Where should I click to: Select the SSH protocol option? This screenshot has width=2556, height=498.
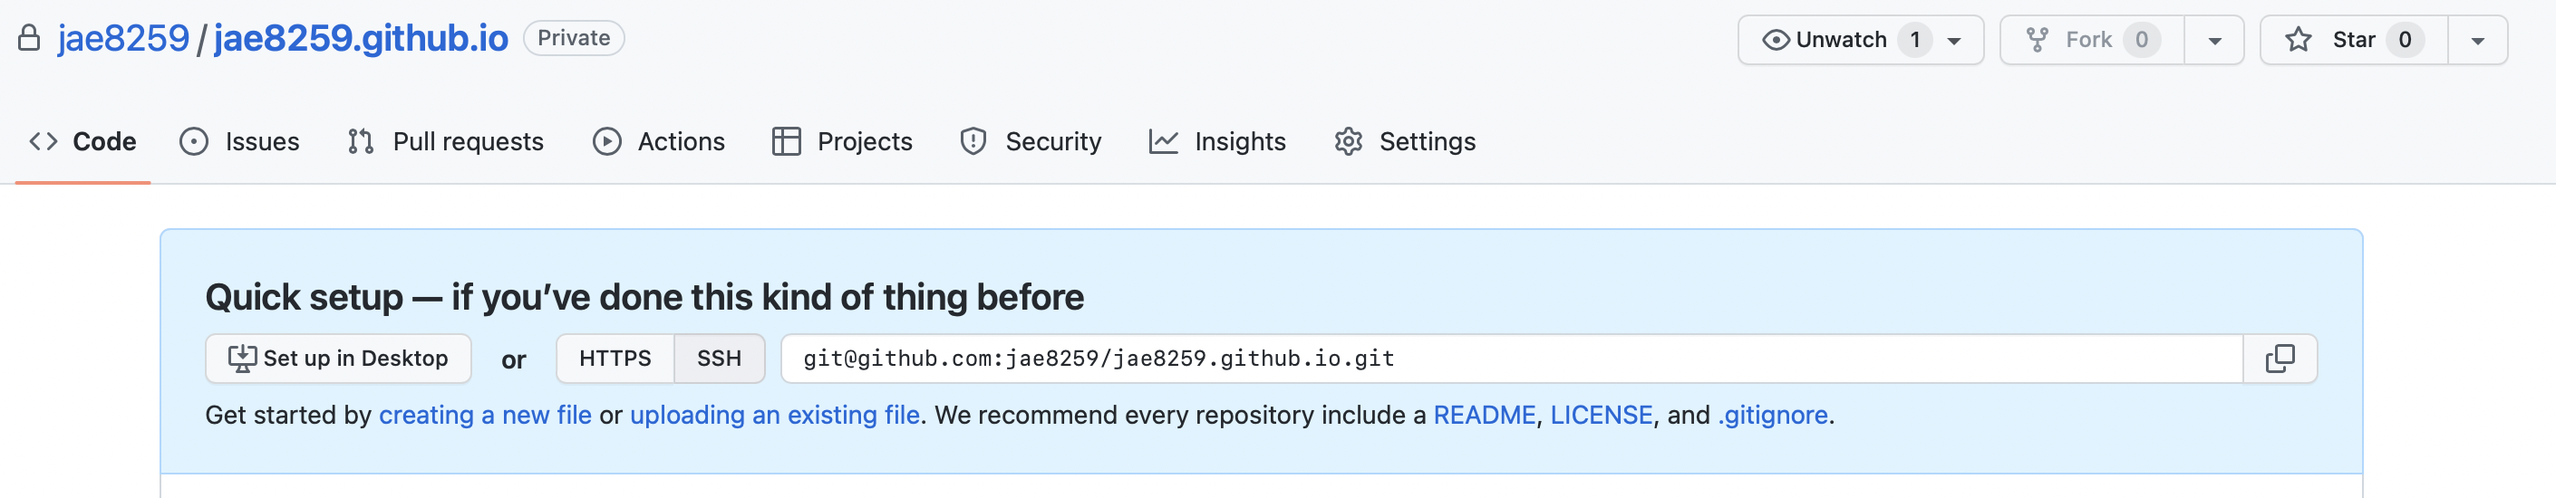[x=720, y=359]
